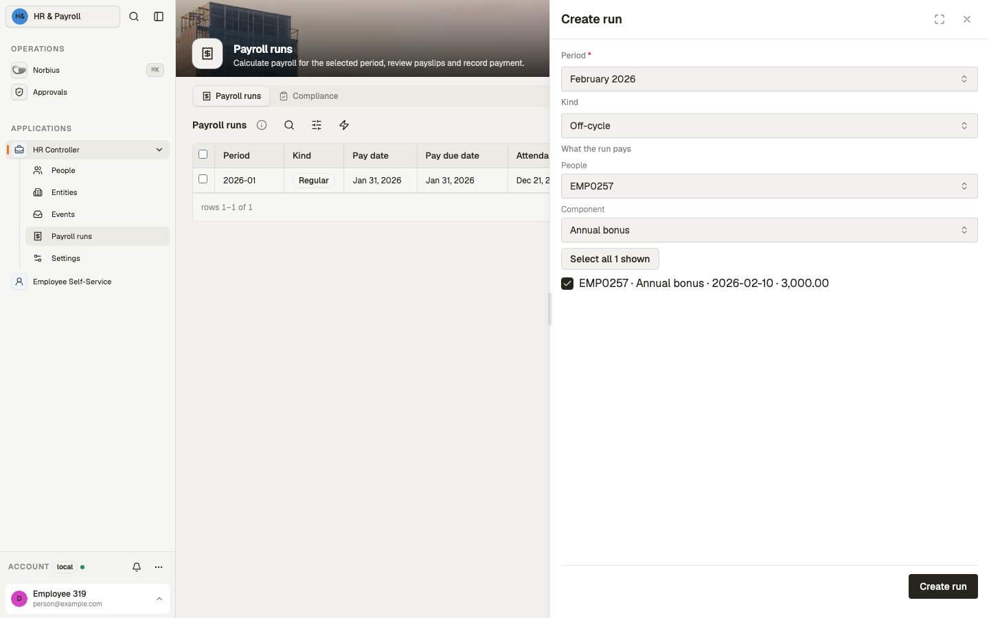Click the Payroll runs info icon
Screen dimensions: 989x618
click(x=262, y=125)
